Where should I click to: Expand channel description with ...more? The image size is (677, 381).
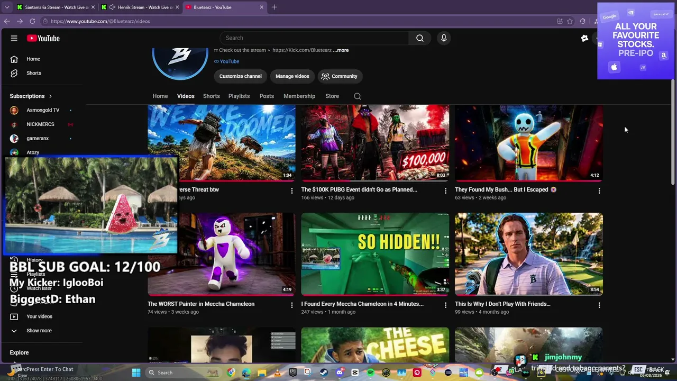341,50
